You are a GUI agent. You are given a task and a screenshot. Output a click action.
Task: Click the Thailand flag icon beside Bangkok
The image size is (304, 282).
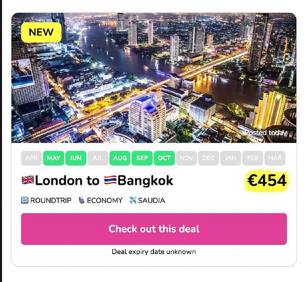tap(110, 180)
